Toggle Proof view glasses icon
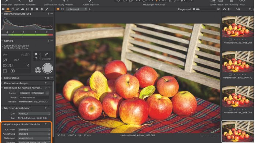Screen dimensions: 255x143 (x=242, y=3)
